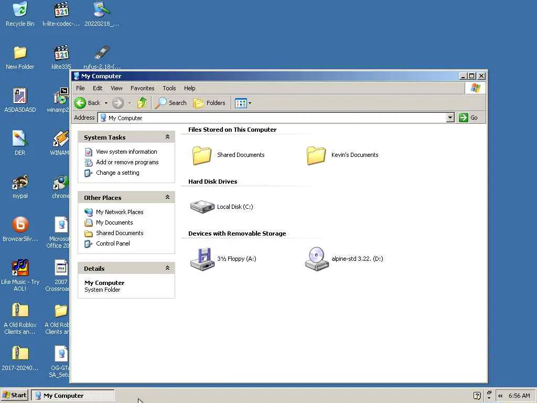Collapse the Details panel
The image size is (537, 403).
tap(167, 268)
